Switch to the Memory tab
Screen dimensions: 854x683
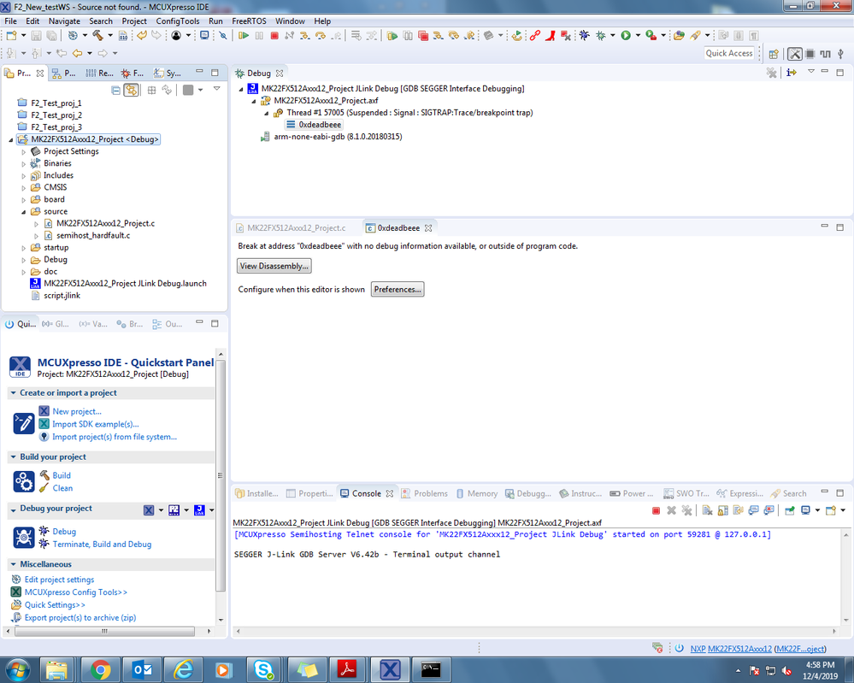pos(476,493)
